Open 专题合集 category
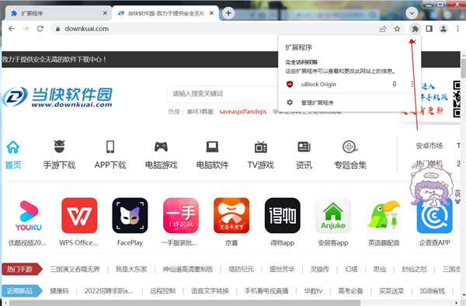 click(x=350, y=155)
